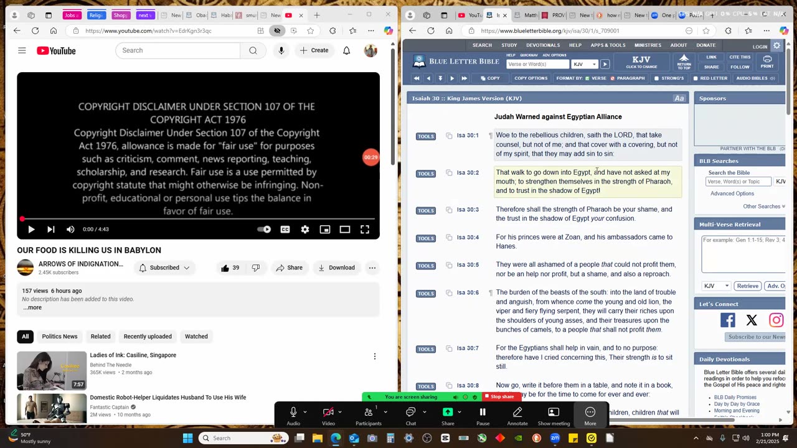Open Ladies of Ink video thumbnail
The width and height of the screenshot is (797, 448).
click(x=52, y=371)
